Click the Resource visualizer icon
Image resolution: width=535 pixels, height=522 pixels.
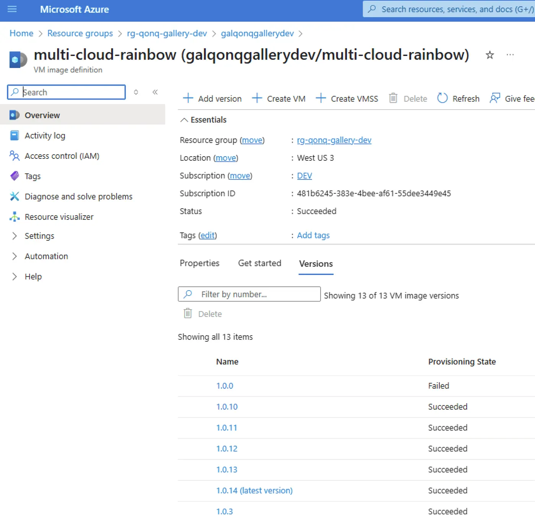(15, 217)
